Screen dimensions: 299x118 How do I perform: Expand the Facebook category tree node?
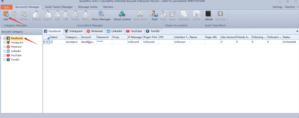(1, 38)
